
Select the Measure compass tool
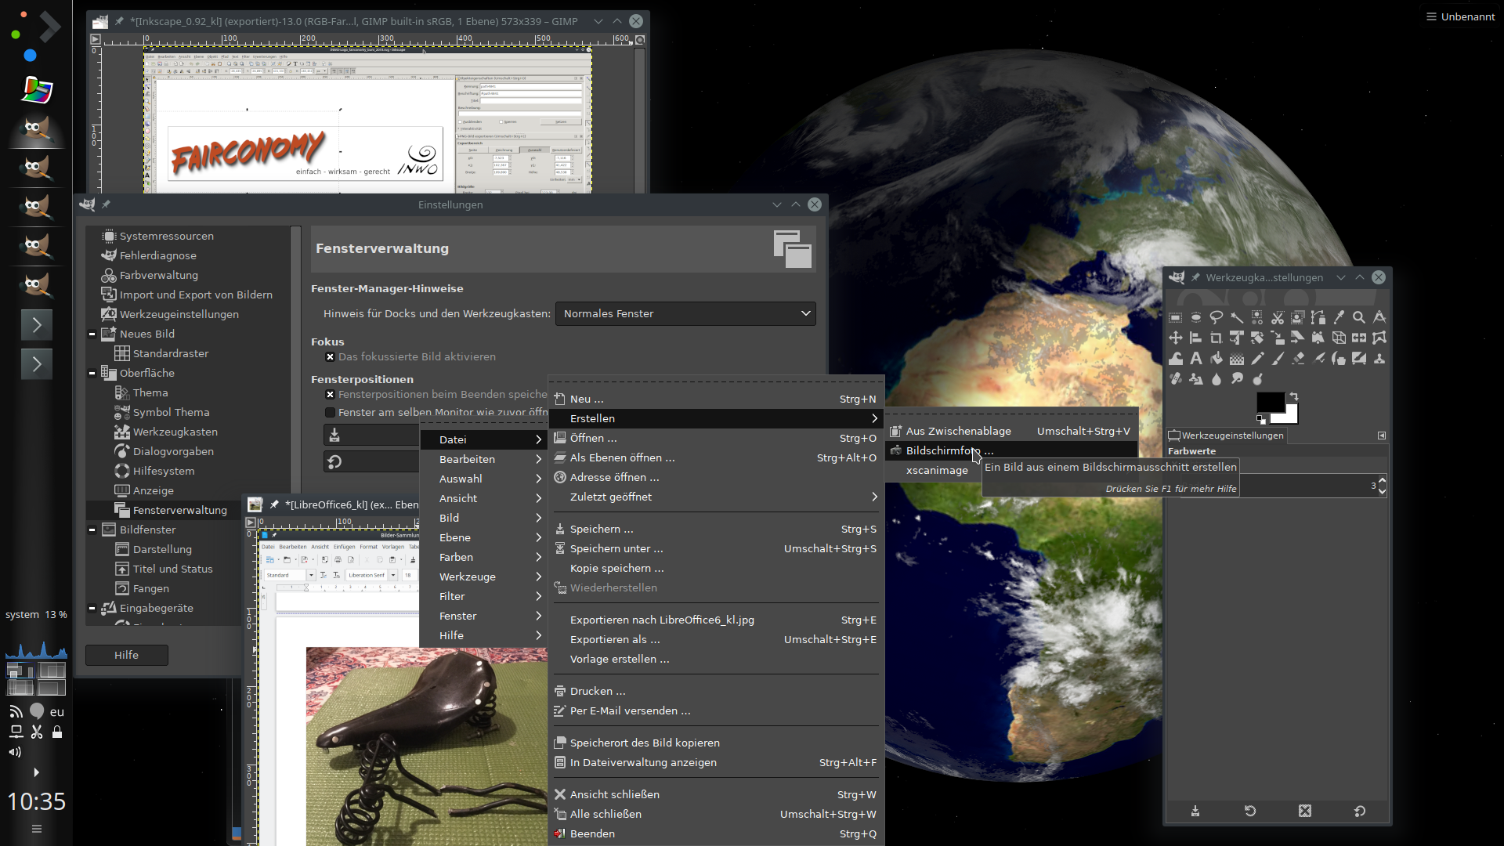point(1379,317)
